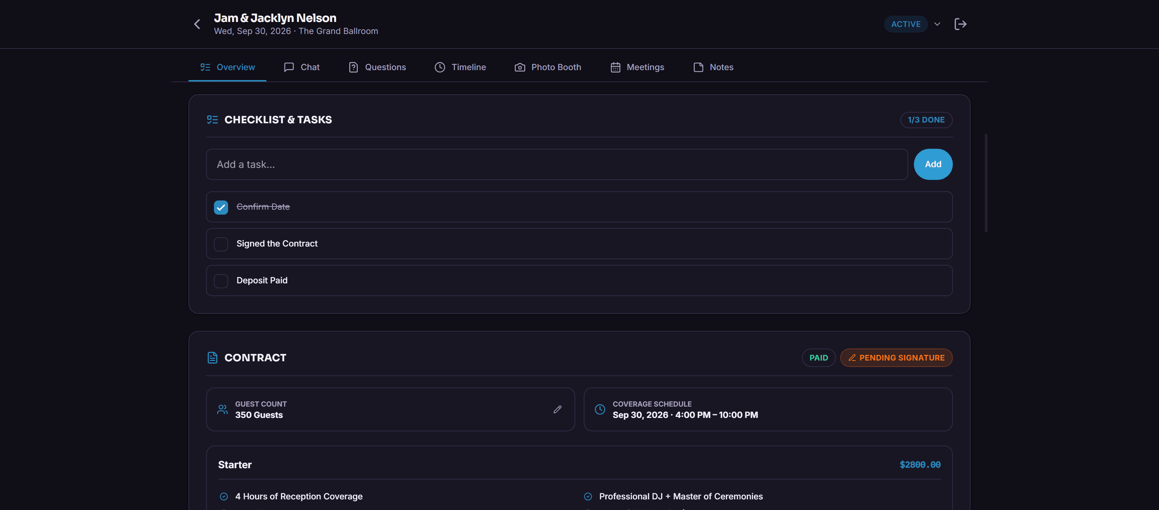Go back using the left chevron arrow
1159x510 pixels.
pos(197,24)
